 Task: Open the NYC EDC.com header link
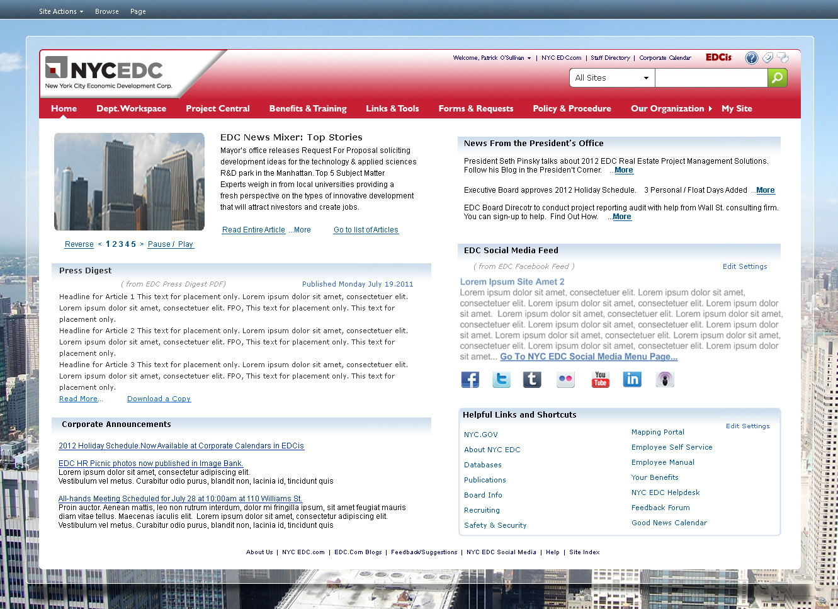coord(562,58)
